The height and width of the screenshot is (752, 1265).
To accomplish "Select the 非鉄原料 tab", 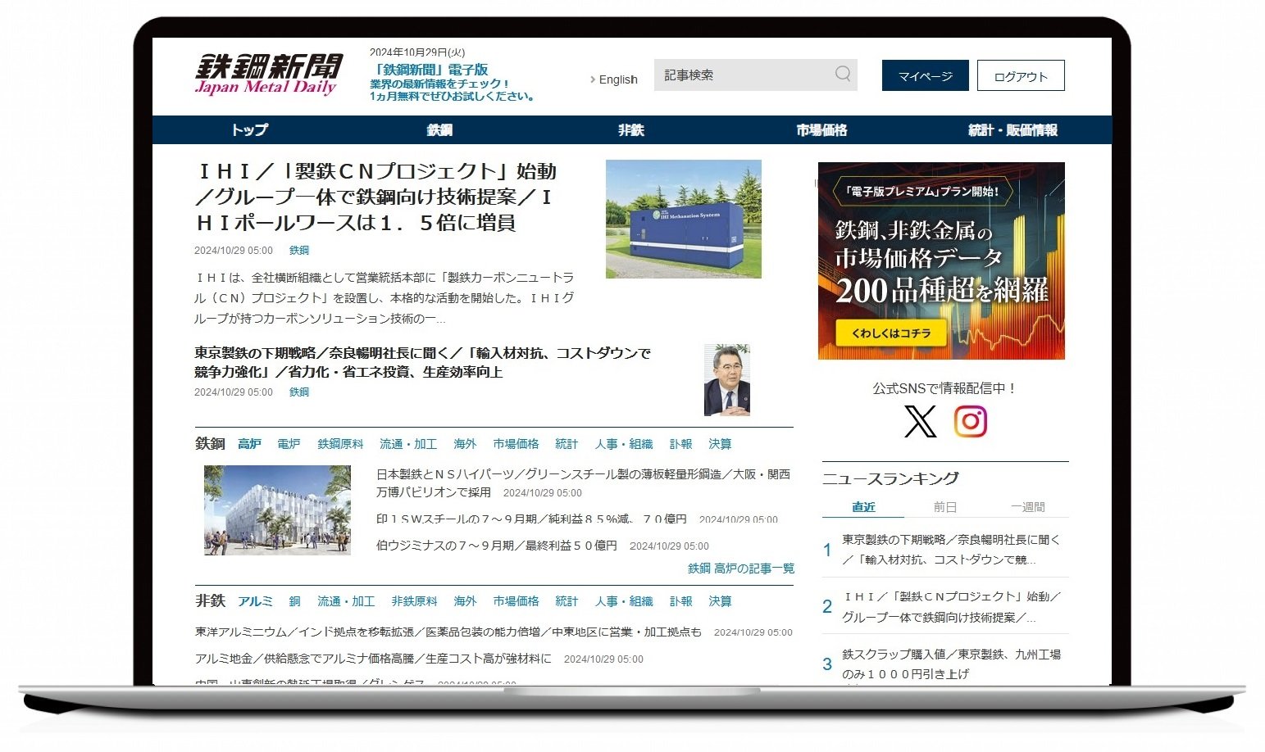I will [414, 601].
